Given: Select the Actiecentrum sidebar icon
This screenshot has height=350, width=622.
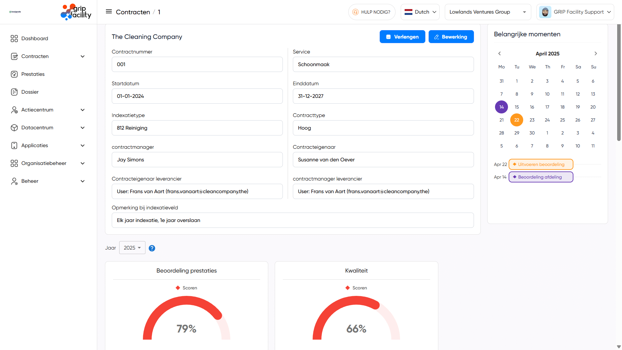Looking at the screenshot, I should click(x=14, y=110).
